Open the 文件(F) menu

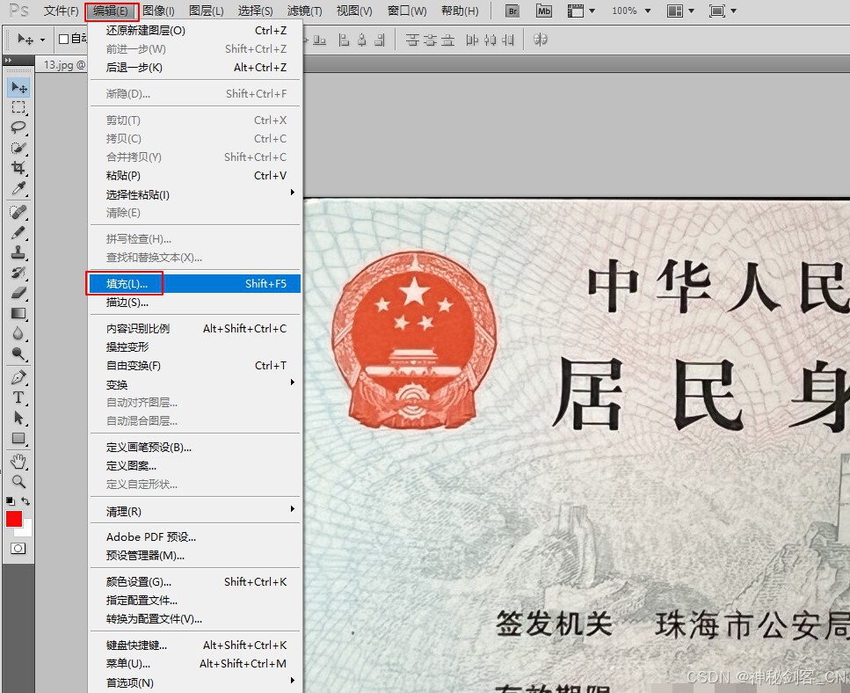click(x=61, y=11)
